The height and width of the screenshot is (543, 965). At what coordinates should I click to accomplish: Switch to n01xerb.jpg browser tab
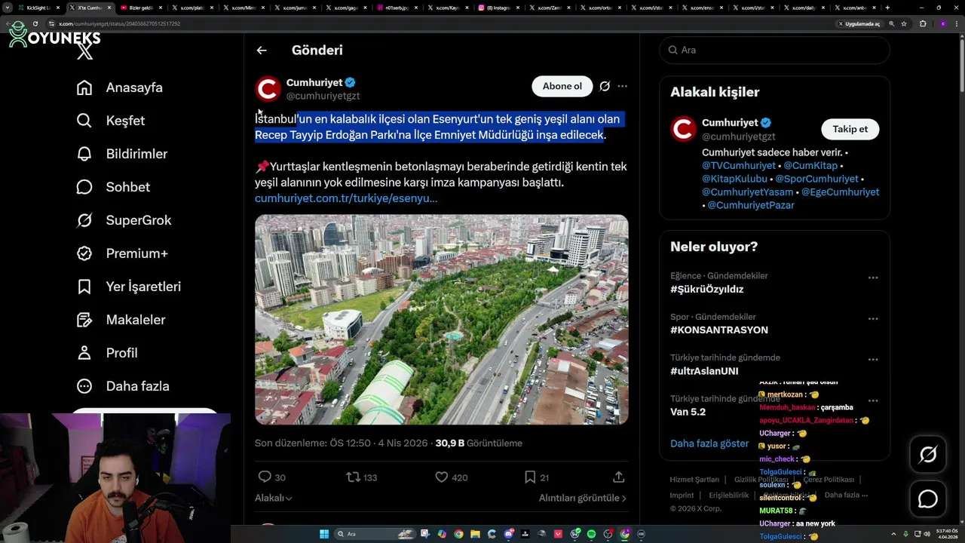point(397,8)
